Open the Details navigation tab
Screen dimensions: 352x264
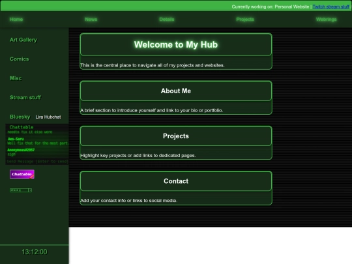click(167, 20)
